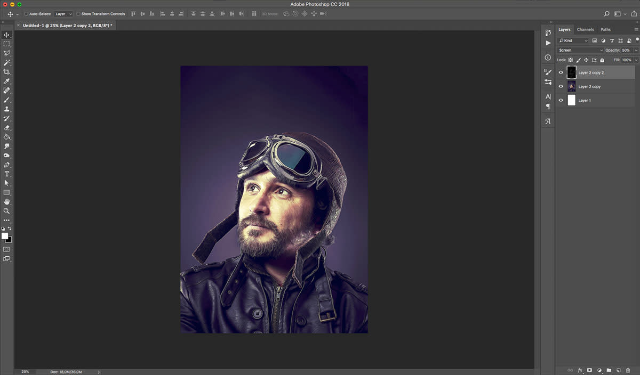Image resolution: width=640 pixels, height=375 pixels.
Task: Click the Layer 2 copy thumbnail
Action: 571,86
